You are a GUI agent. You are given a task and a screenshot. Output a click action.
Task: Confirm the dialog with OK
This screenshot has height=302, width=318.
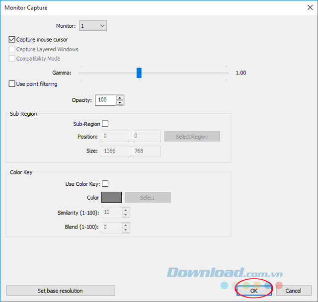point(254,291)
